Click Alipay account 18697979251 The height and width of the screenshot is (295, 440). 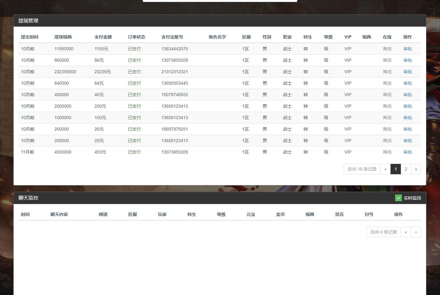[175, 129]
